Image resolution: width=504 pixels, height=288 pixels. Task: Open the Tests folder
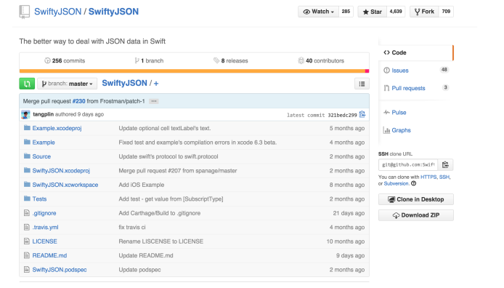[x=39, y=199]
